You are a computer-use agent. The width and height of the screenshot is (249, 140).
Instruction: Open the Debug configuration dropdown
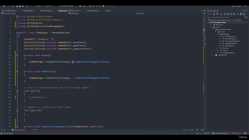pyautogui.click(x=39, y=6)
